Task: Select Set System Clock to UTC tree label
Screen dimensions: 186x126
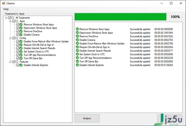Action: click(x=36, y=52)
